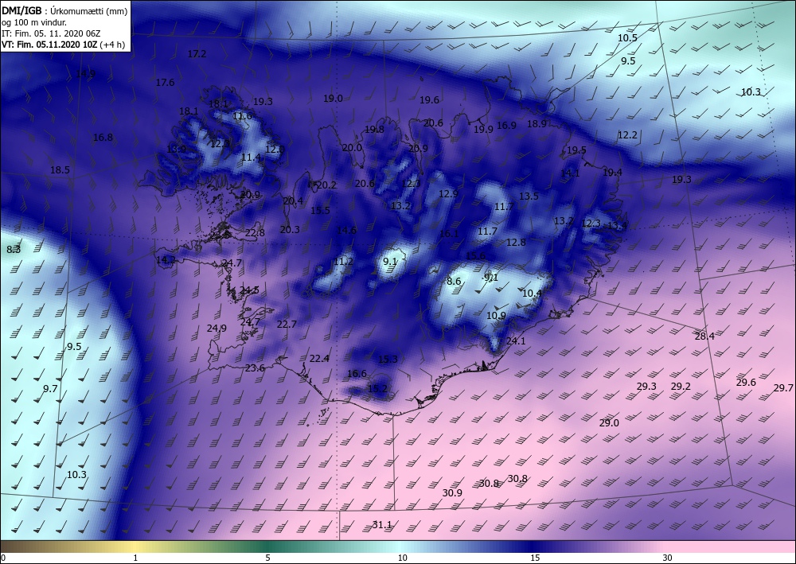Click the 8.6 value on the glacier

pyautogui.click(x=454, y=282)
